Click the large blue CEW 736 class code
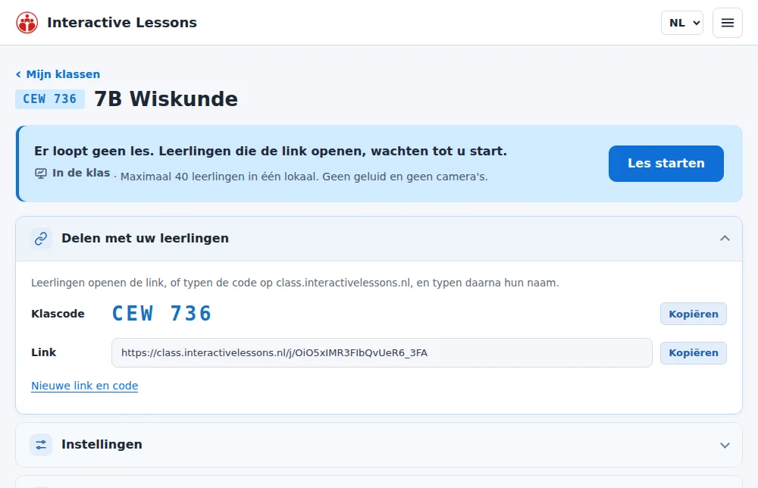Image resolution: width=758 pixels, height=488 pixels. coord(162,314)
